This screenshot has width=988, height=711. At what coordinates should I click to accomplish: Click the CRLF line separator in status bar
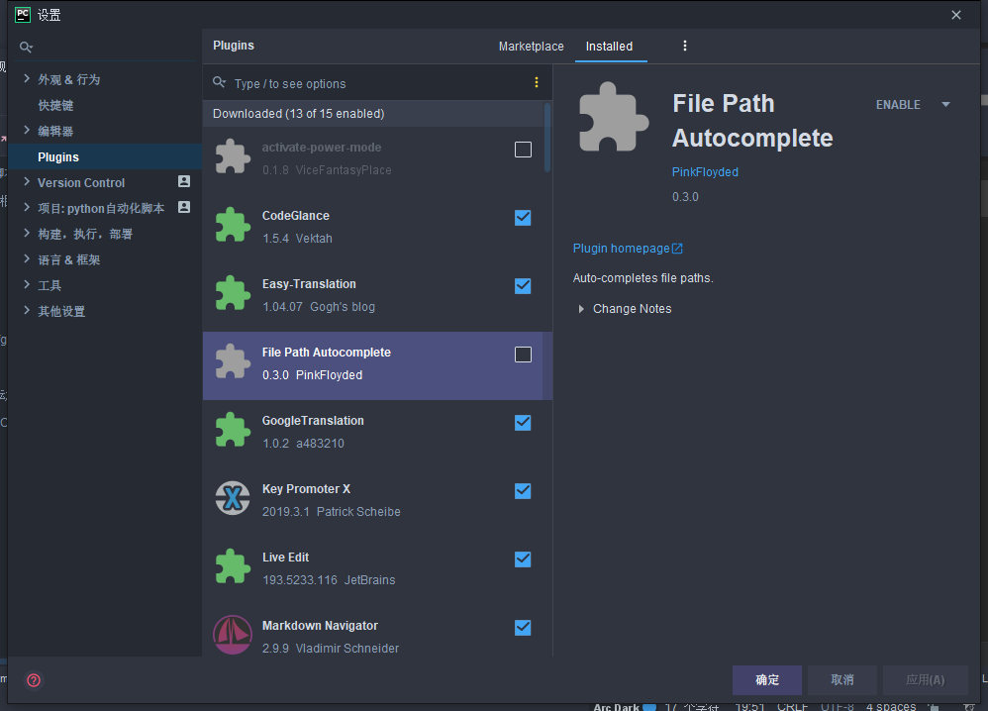792,707
